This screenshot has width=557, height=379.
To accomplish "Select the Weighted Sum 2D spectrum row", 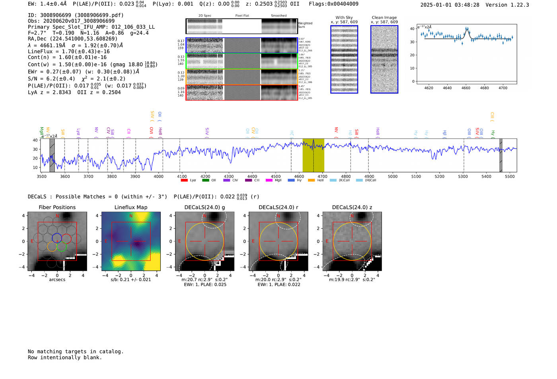I will coord(242,26).
